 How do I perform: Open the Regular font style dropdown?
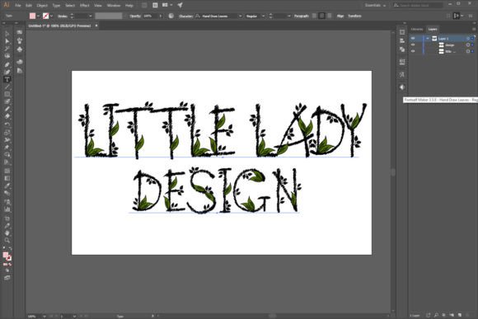(x=263, y=16)
